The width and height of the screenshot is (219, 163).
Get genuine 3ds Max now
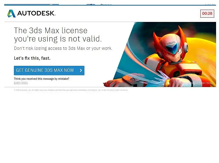49,70
